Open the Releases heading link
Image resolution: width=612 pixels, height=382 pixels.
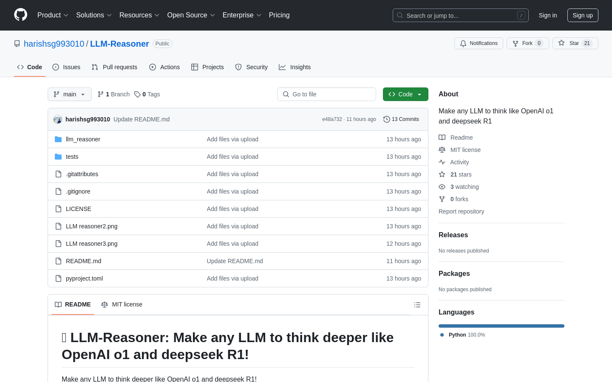453,235
